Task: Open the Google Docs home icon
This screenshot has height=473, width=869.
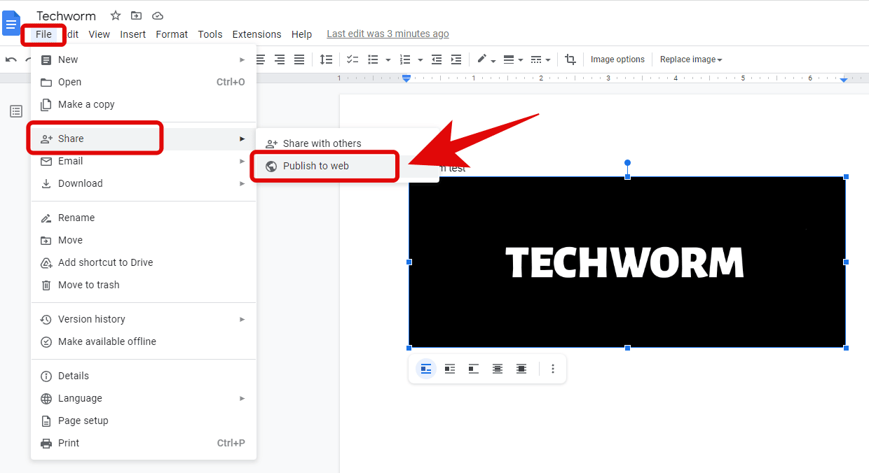Action: (12, 23)
